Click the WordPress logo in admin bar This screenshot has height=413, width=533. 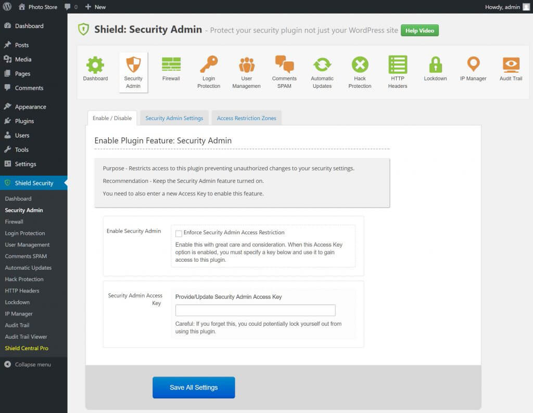point(7,7)
